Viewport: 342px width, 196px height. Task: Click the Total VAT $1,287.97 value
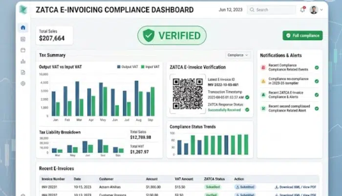(x=139, y=152)
